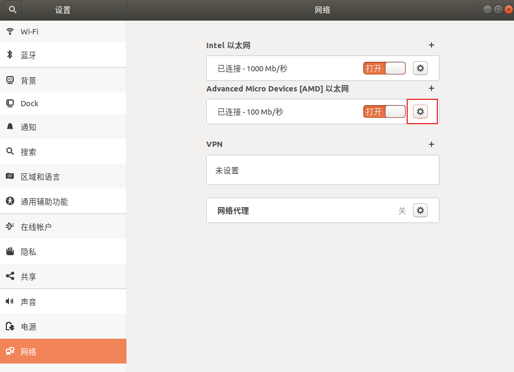Click the 未设置 VPN row
The height and width of the screenshot is (372, 514).
pos(323,170)
